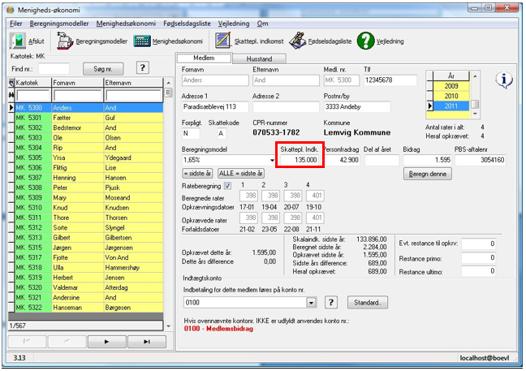This screenshot has height=371, width=526.
Task: Open Skattepl. indkomst toolbar icon
Action: pos(222,41)
